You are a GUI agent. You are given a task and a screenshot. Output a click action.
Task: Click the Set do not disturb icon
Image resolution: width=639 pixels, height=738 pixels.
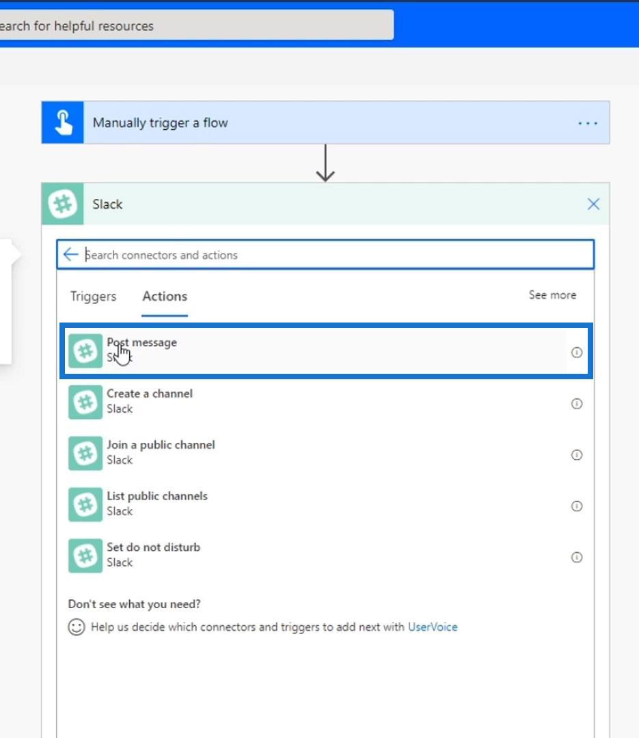(x=85, y=556)
